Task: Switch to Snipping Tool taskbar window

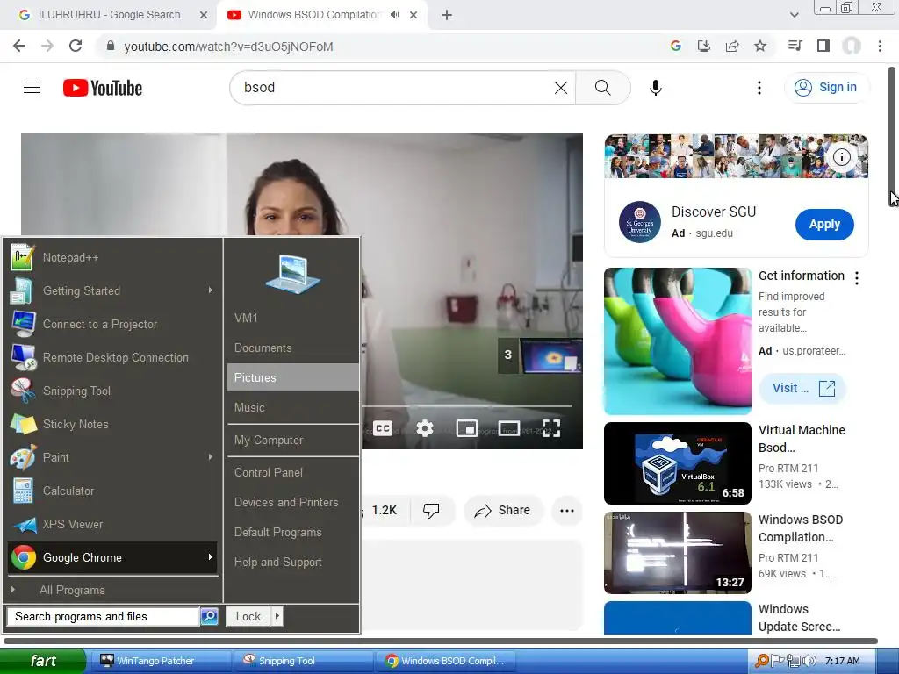Action: (303, 661)
